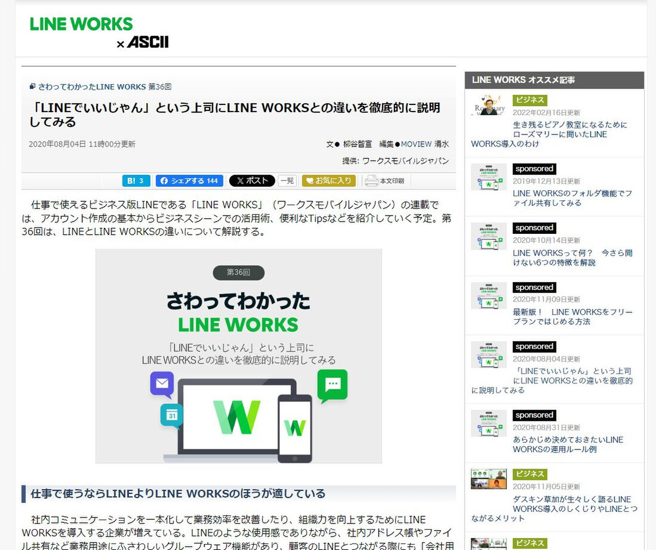Viewport: 656px width, 550px height.
Task: Click the ASCII logo in the header
Action: 147,42
